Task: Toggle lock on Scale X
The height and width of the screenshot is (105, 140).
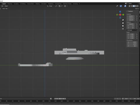Action: point(136,34)
